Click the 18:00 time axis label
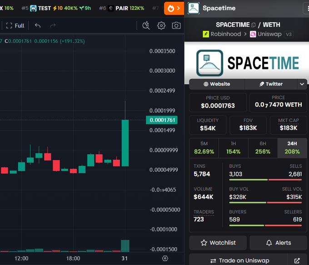The image size is (309, 265). (x=73, y=259)
